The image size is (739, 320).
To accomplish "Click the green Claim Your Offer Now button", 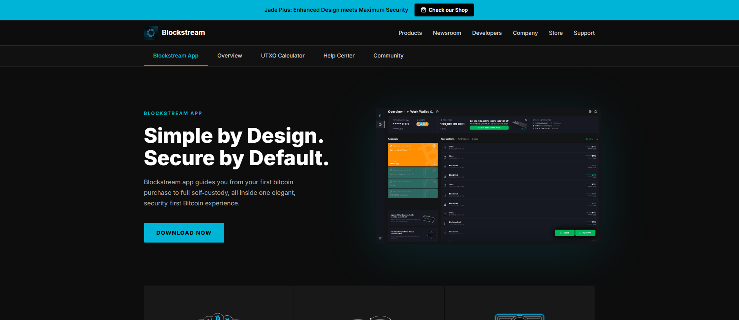I will [489, 128].
